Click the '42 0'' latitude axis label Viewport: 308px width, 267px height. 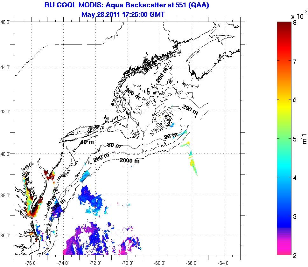click(5, 112)
